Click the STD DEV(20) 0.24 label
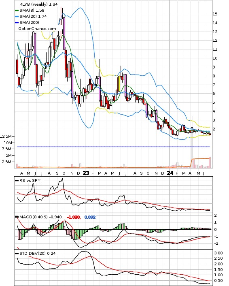Screen dimensions: 229x286 pyautogui.click(x=37, y=253)
